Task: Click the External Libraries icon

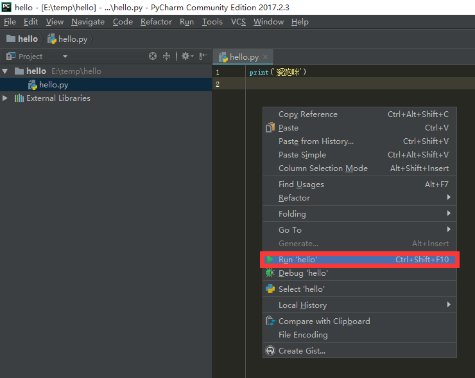Action: 19,98
